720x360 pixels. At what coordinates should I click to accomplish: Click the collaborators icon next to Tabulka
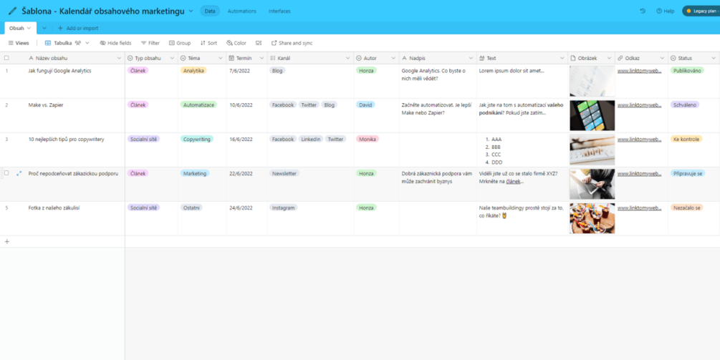(x=78, y=43)
